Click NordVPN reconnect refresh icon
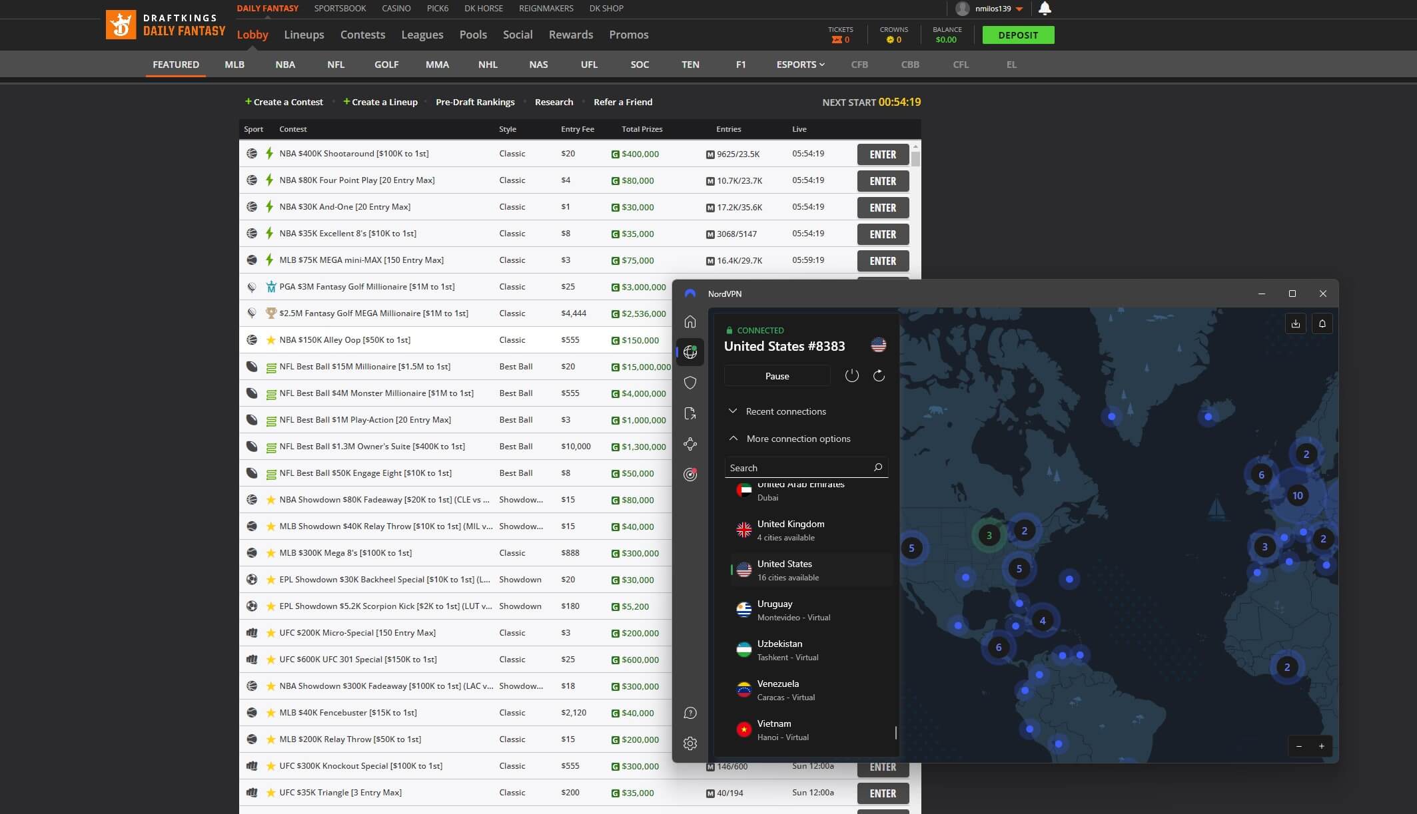This screenshot has width=1417, height=814. point(879,375)
